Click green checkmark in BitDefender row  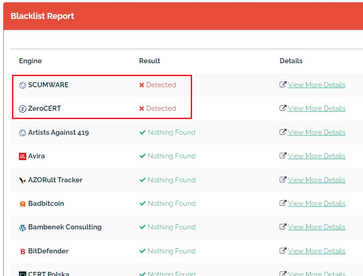point(142,251)
